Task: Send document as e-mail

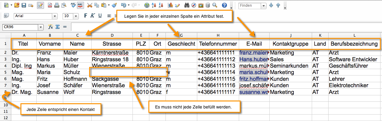Action: (x=31, y=5)
